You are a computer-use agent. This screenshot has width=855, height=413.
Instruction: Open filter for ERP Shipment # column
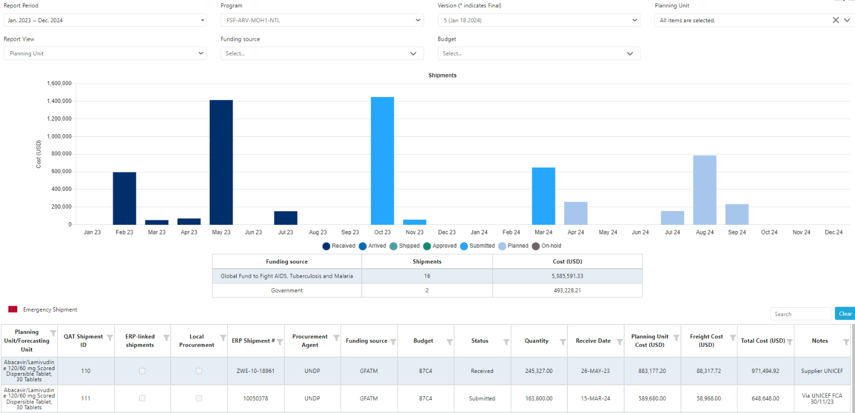click(280, 341)
